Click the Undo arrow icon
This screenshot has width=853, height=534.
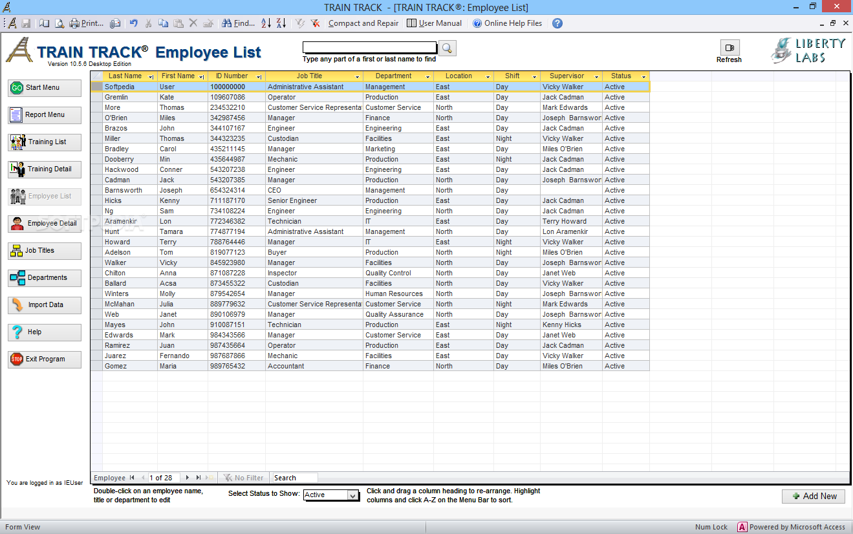(133, 23)
